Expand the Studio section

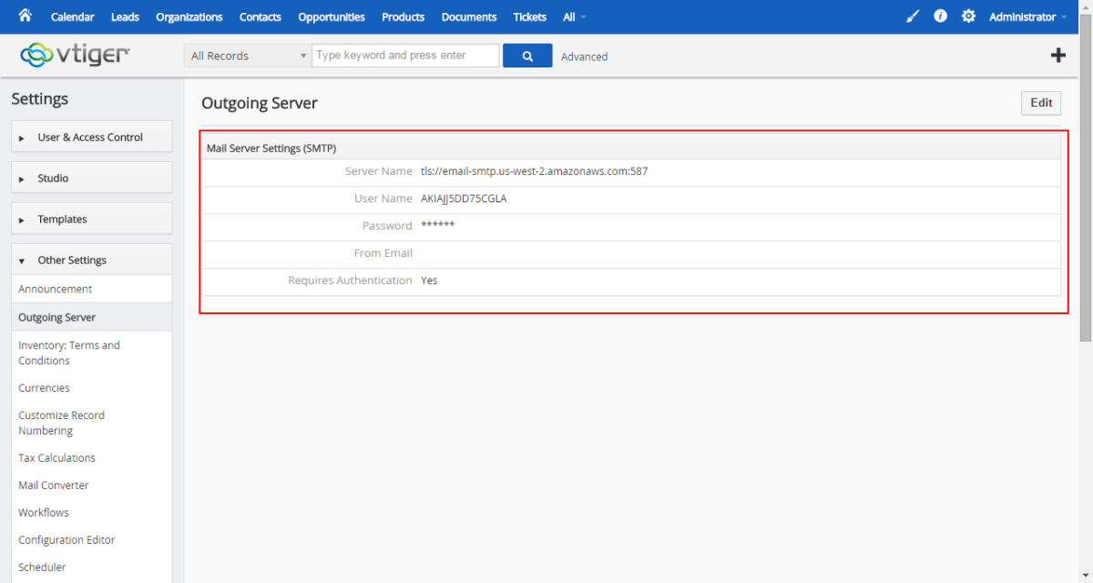pyautogui.click(x=91, y=179)
